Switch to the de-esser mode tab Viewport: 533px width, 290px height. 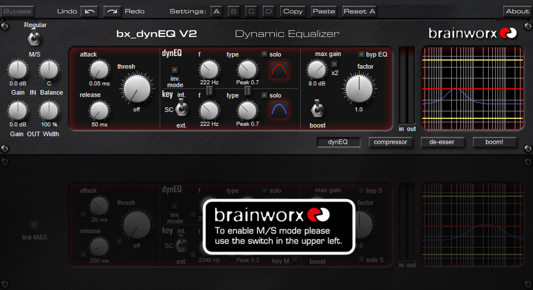[442, 142]
